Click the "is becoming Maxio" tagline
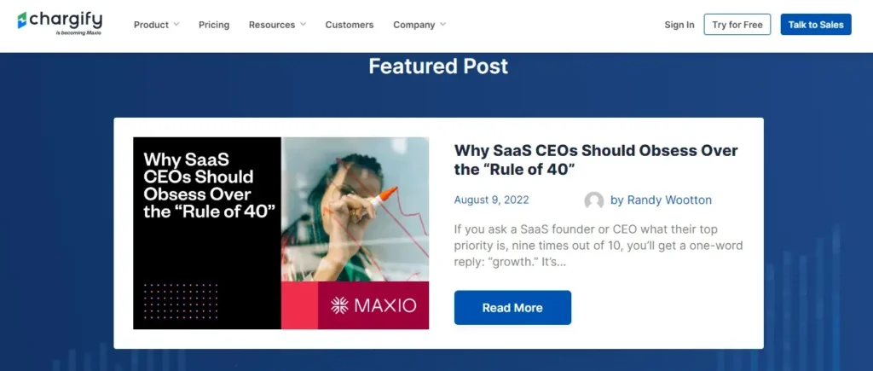The height and width of the screenshot is (371, 873). pos(78,33)
